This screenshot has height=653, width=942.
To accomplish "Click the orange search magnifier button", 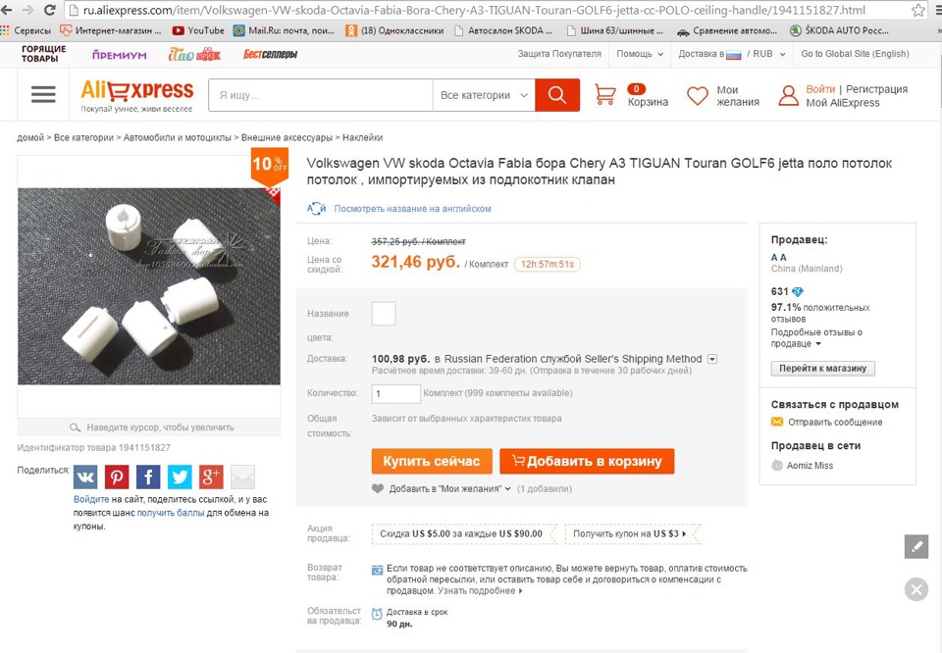I will (x=557, y=95).
